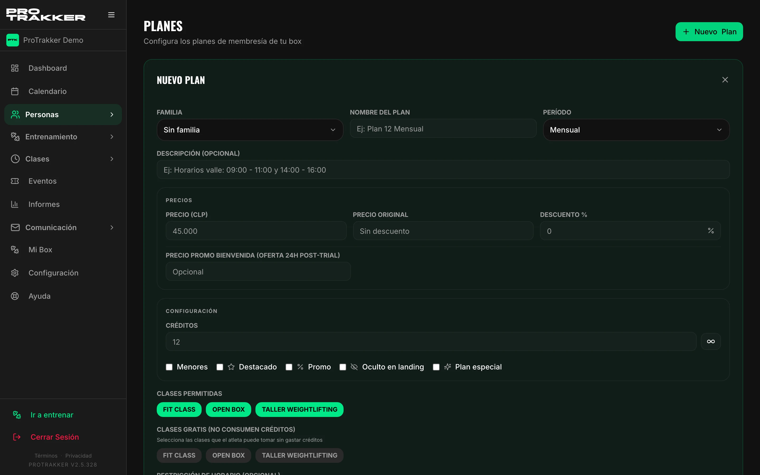
Task: Open the Privacidad link
Action: click(79, 455)
